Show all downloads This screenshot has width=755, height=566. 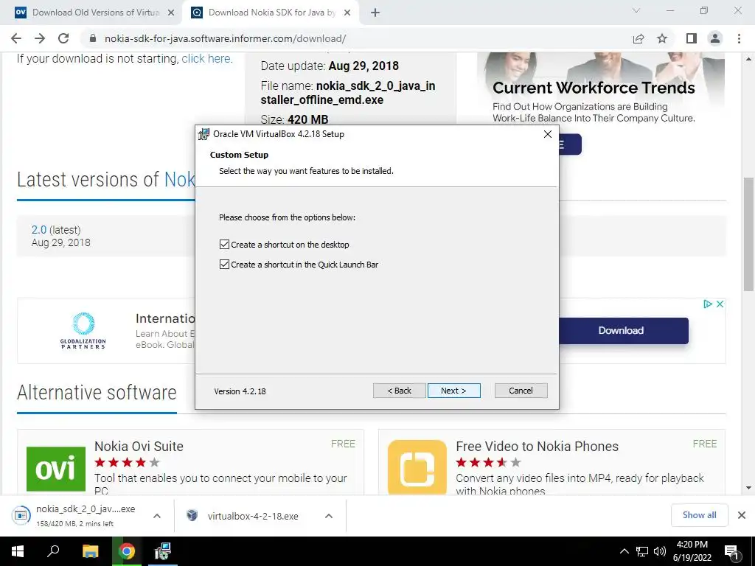699,515
